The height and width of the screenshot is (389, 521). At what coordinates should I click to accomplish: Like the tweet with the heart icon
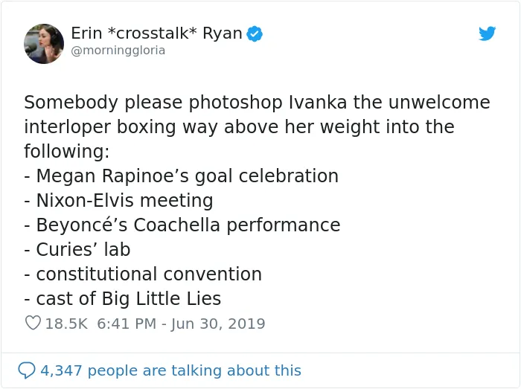[x=33, y=323]
